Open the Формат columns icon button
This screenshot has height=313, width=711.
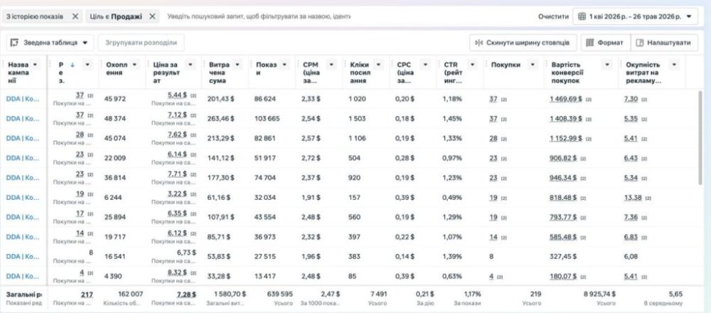tap(590, 43)
